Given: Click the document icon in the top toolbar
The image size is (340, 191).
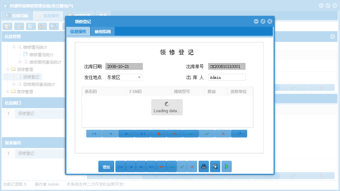Looking at the screenshot, I should pos(30,26).
